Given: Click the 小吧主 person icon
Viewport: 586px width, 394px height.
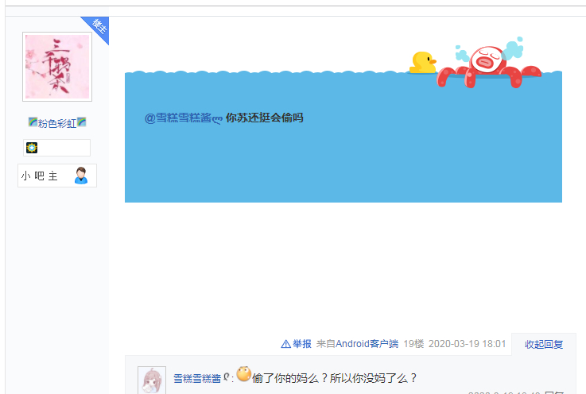Looking at the screenshot, I should 81,176.
